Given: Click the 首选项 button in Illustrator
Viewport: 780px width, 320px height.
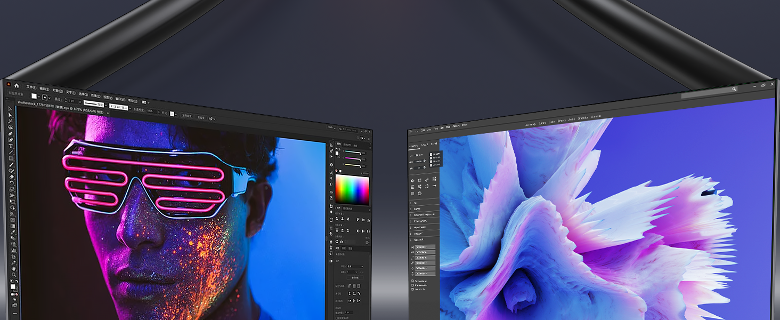Looking at the screenshot, I should pyautogui.click(x=201, y=118).
